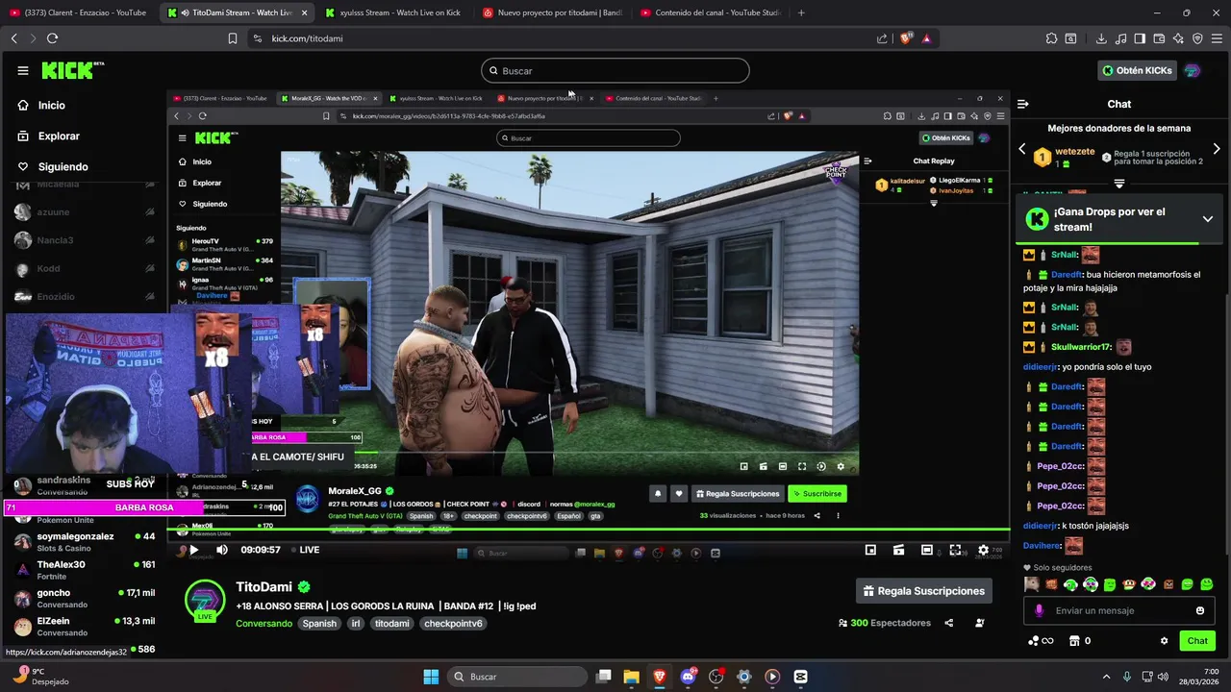Open the Windows Start menu
This screenshot has width=1231, height=692.
tap(431, 677)
